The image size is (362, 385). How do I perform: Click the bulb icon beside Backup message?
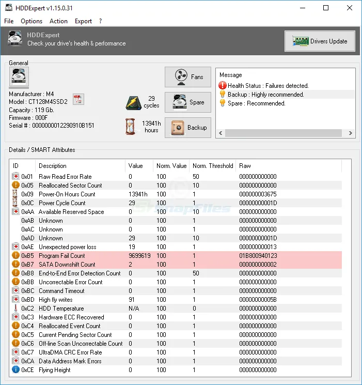223,94
